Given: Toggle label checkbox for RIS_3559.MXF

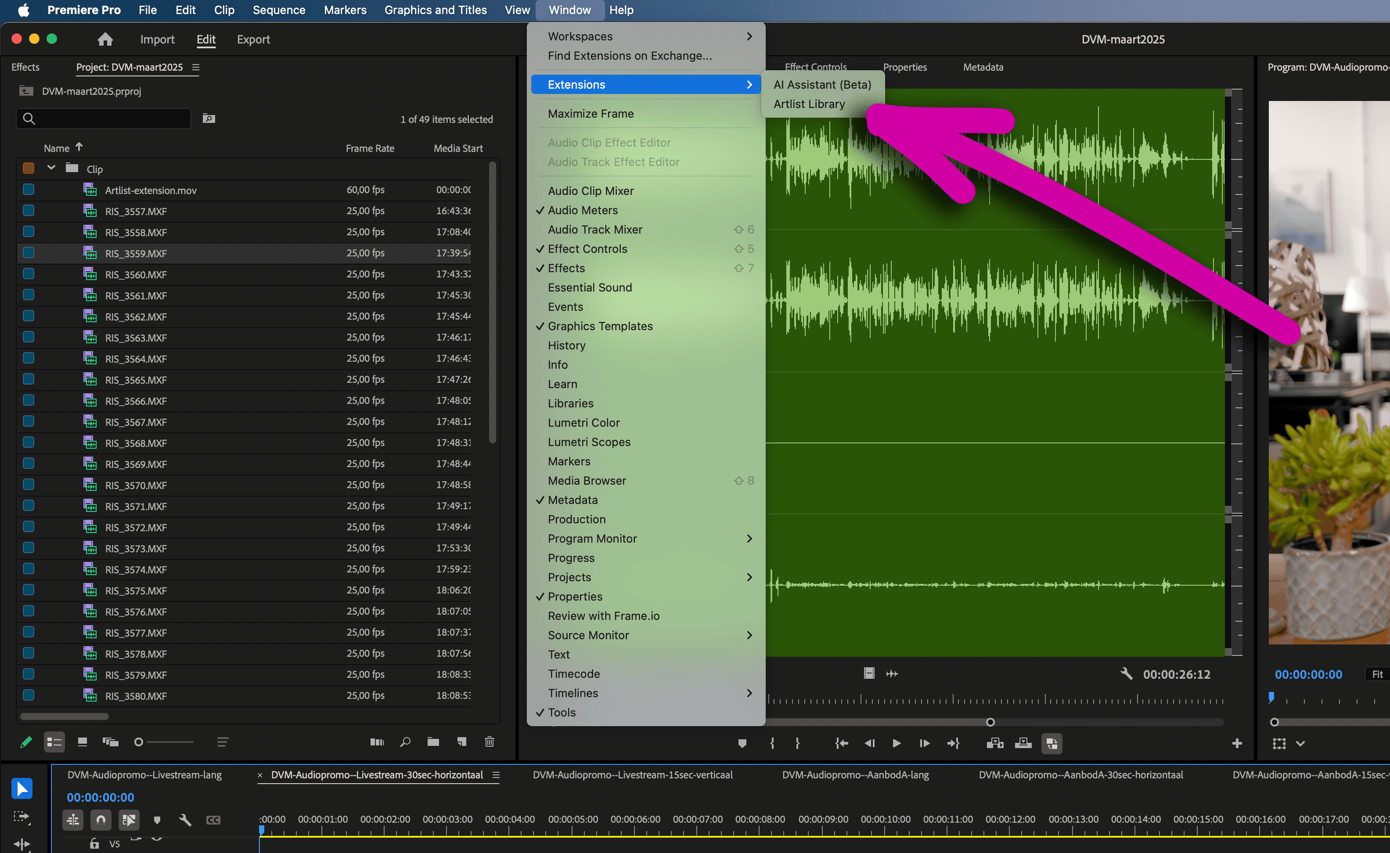Looking at the screenshot, I should (29, 253).
